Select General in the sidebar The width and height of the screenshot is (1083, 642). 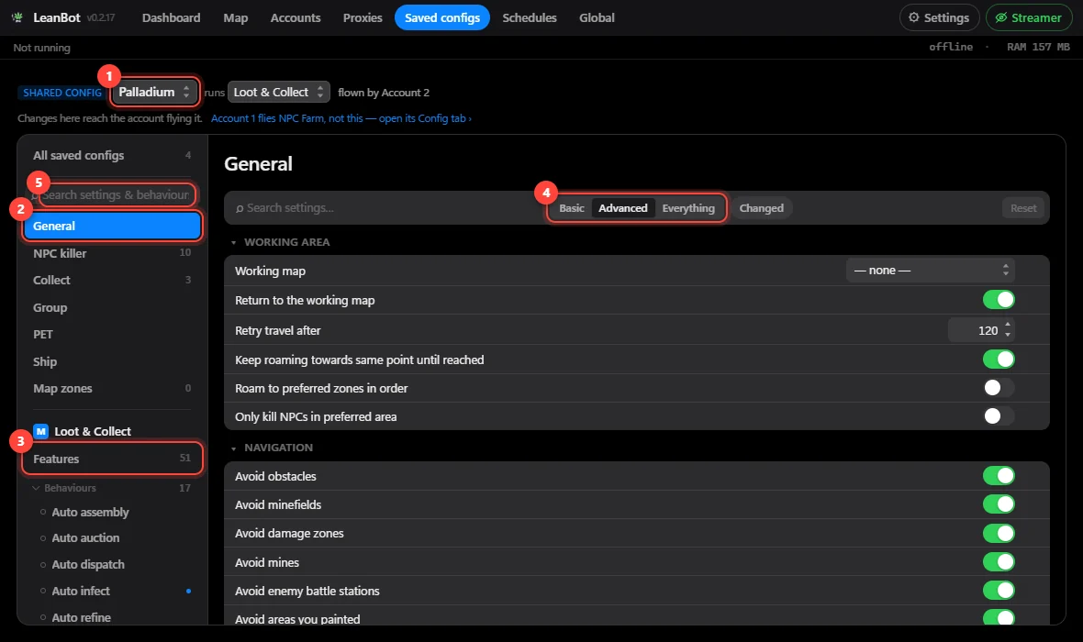pos(112,226)
